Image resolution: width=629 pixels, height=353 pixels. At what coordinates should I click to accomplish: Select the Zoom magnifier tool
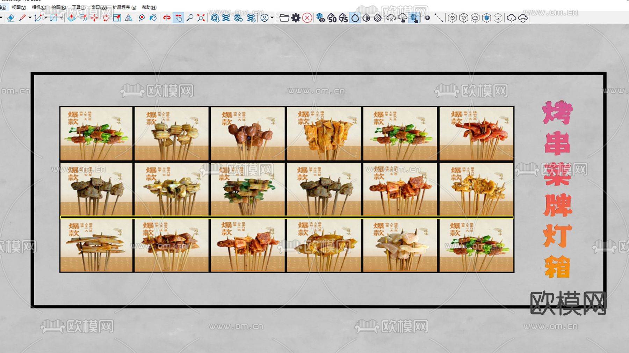pos(190,18)
